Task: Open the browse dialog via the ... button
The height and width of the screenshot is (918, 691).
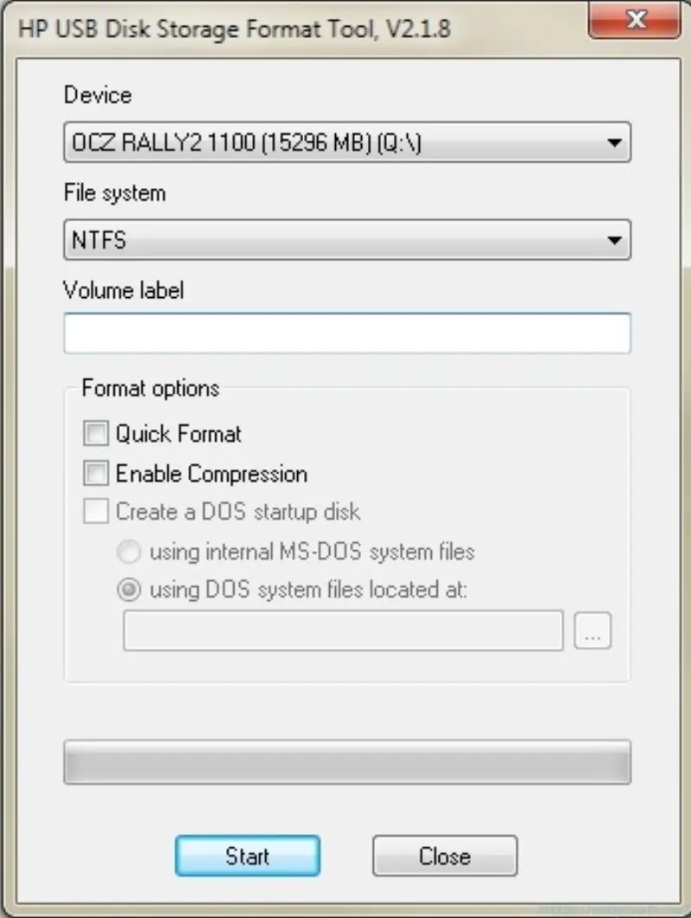Action: tap(593, 630)
